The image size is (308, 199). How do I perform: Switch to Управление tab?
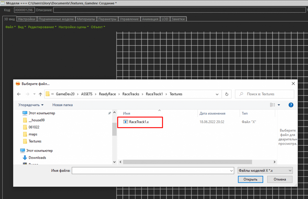point(129,19)
